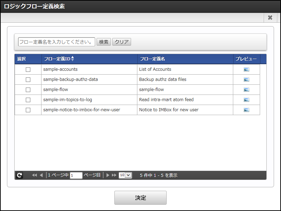Go to next page arrow icon
This screenshot has width=281, height=211.
pyautogui.click(x=108, y=175)
